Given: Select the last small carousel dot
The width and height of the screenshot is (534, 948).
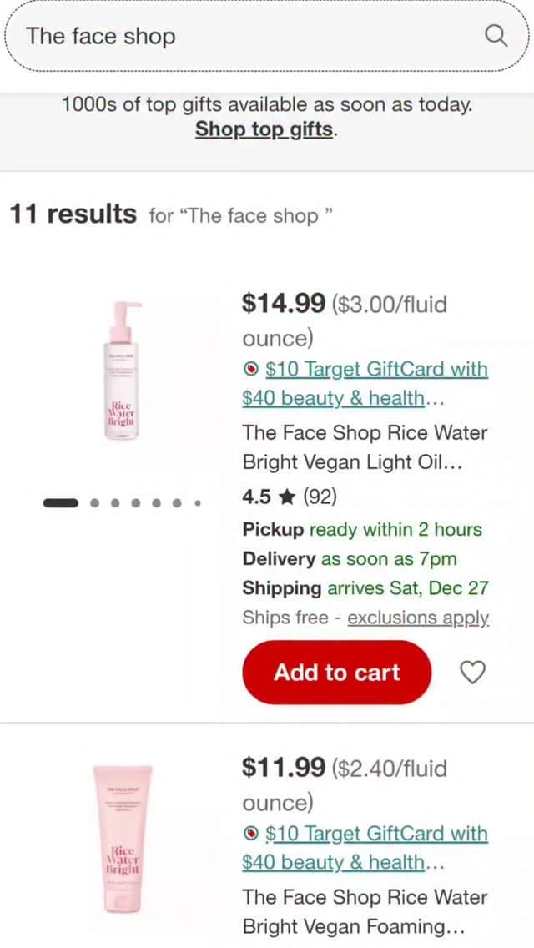Looking at the screenshot, I should pos(197,503).
